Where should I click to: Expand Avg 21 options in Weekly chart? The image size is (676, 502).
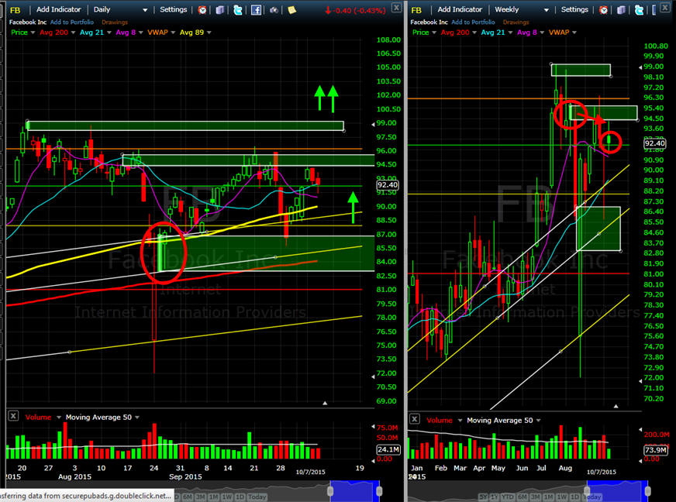(510, 33)
